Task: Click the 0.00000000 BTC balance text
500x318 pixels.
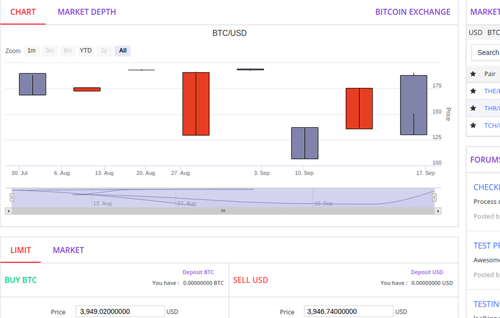Action: pos(204,283)
